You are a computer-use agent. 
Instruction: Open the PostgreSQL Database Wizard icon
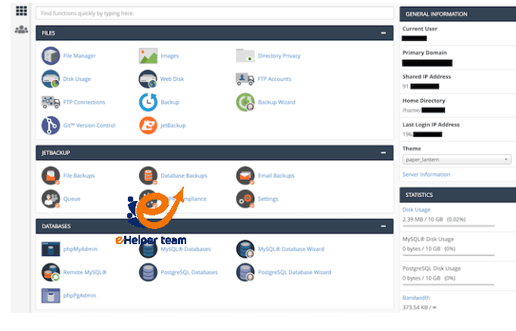click(245, 272)
